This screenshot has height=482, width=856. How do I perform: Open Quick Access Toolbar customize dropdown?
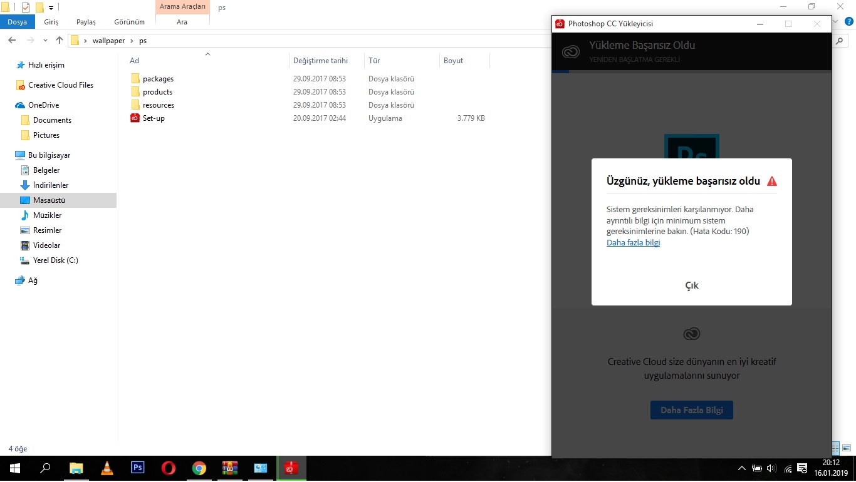[51, 8]
